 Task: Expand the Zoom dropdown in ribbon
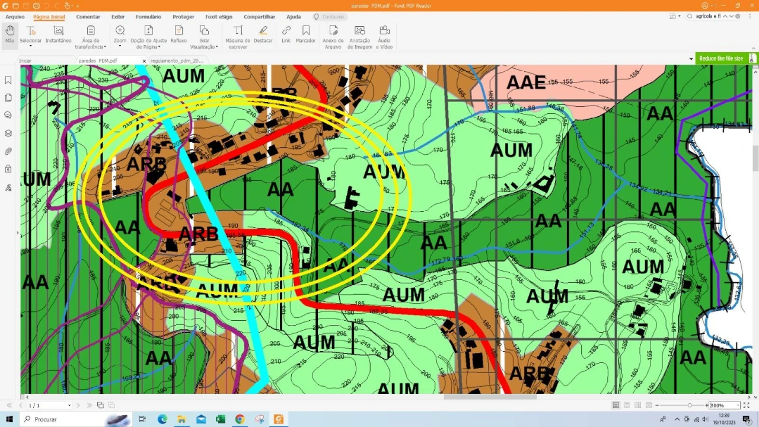click(x=120, y=37)
